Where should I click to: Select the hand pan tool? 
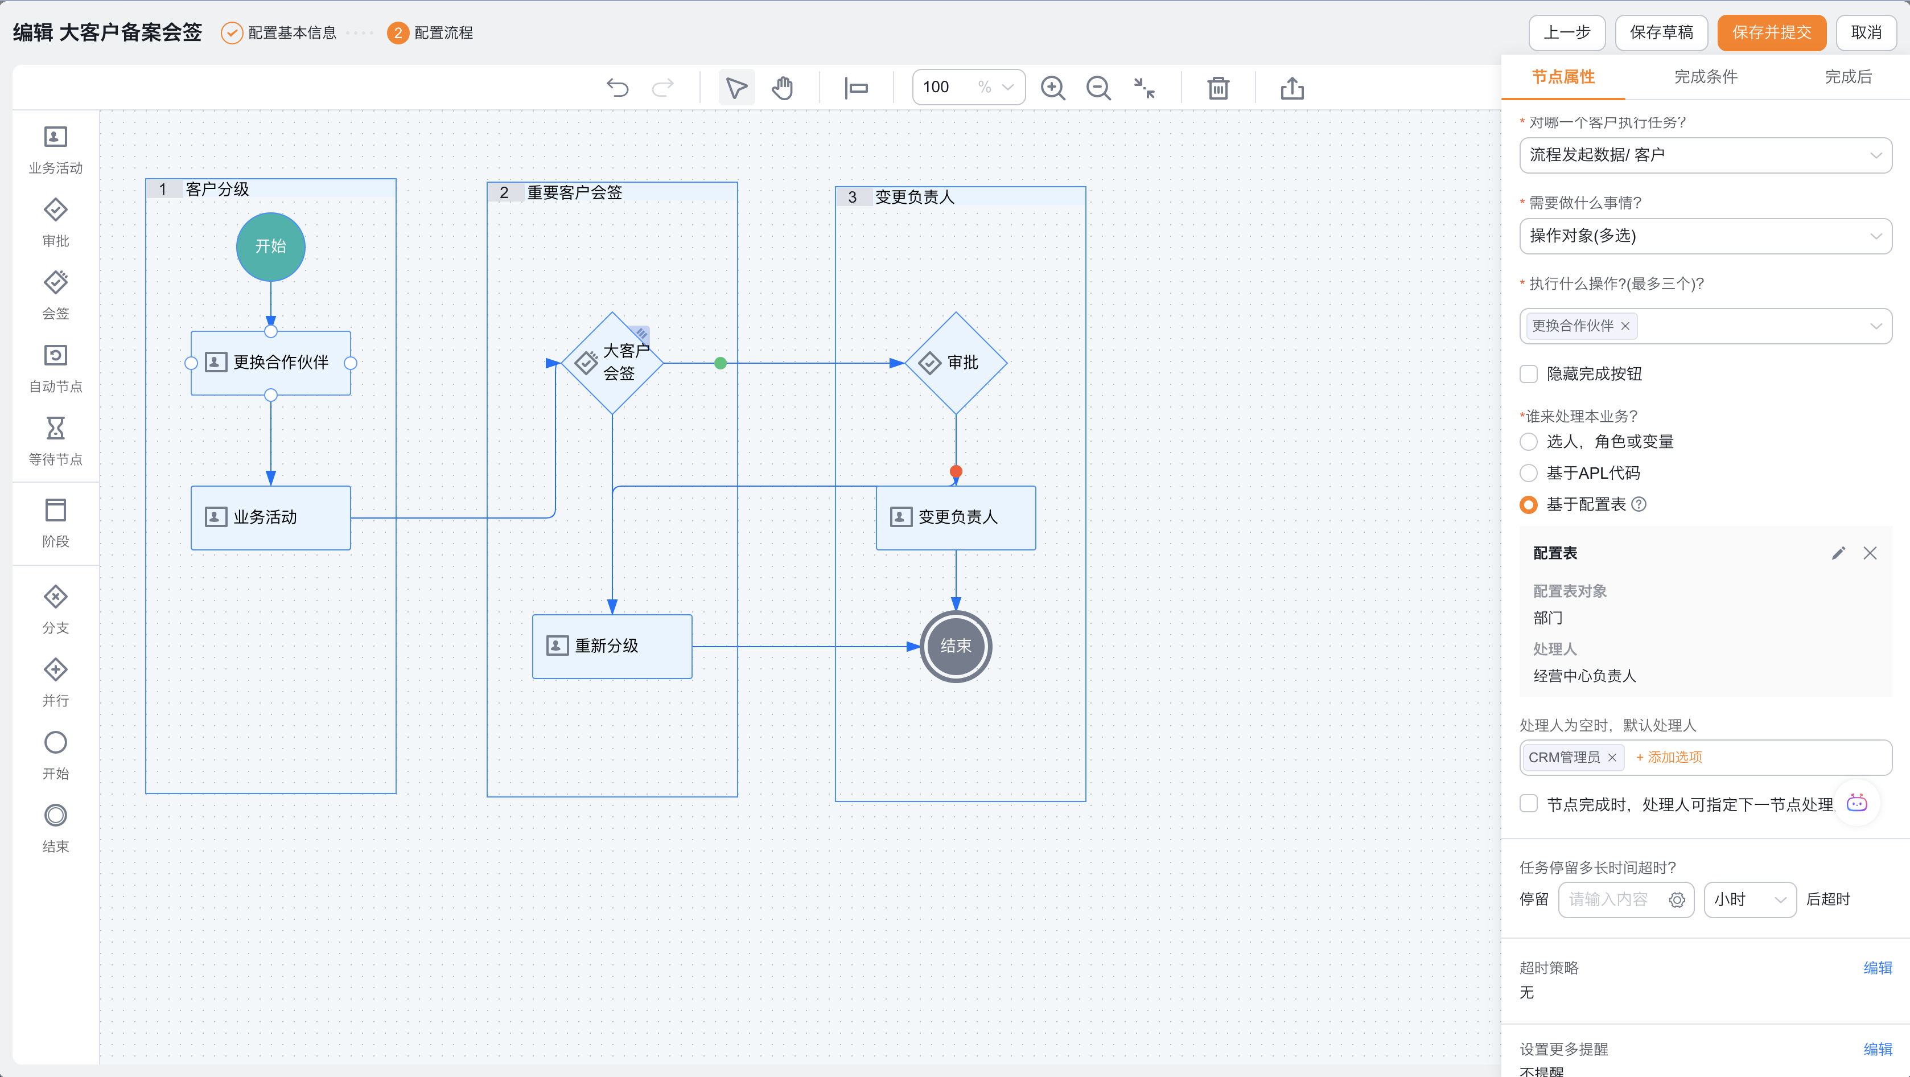782,88
